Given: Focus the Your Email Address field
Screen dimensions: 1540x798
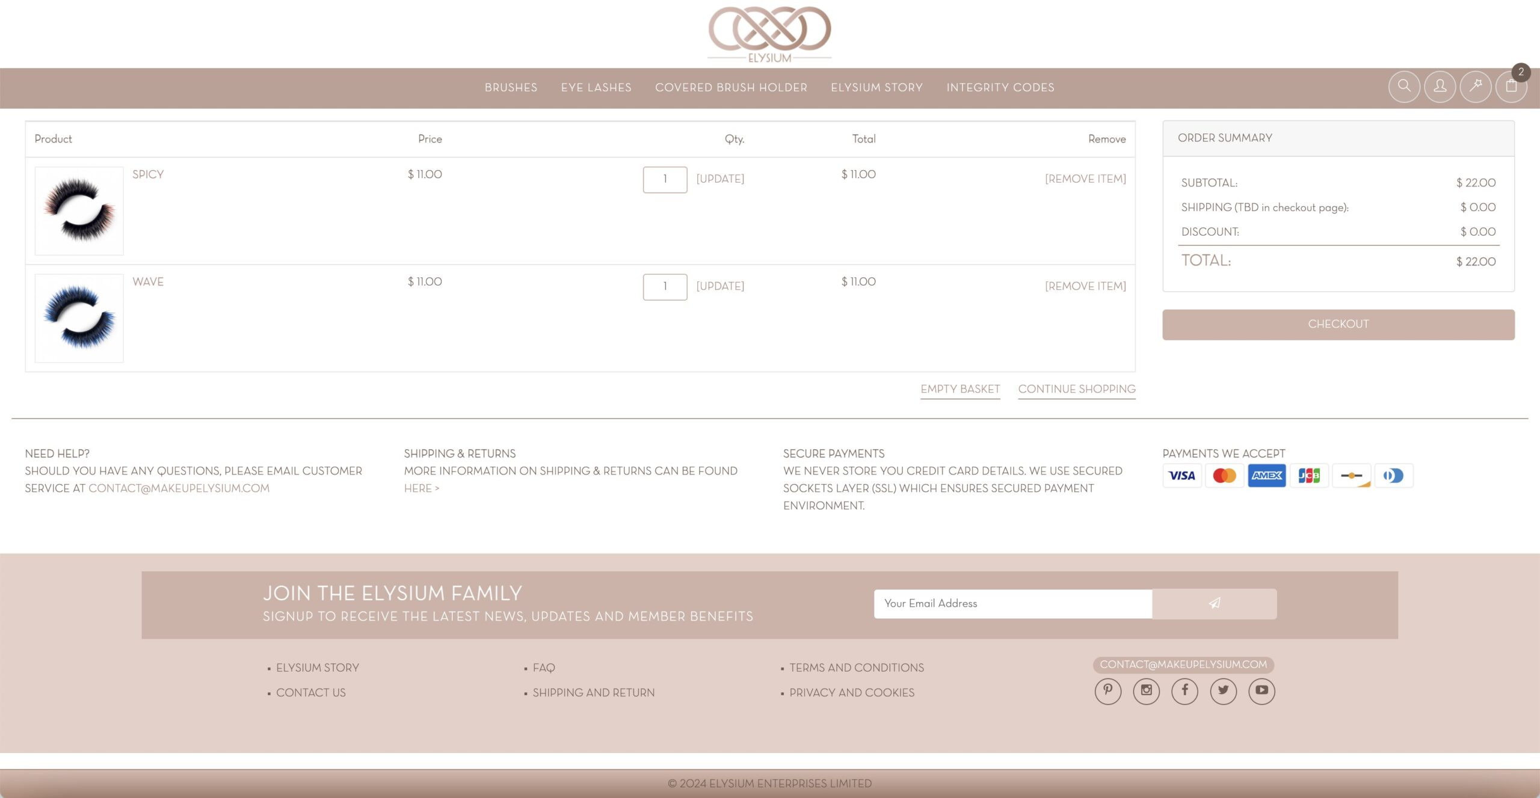Looking at the screenshot, I should [1013, 604].
